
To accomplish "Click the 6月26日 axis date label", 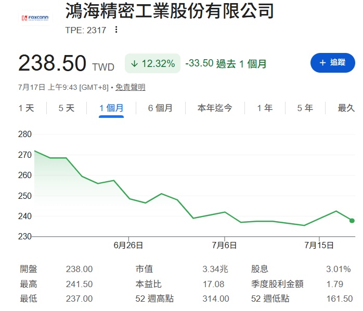I will [x=128, y=245].
